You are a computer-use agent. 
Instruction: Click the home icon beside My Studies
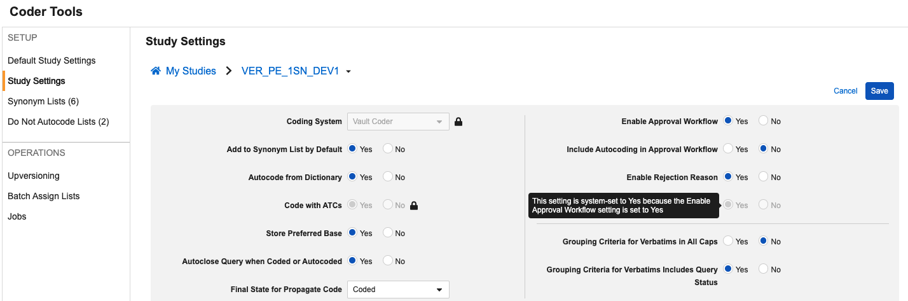click(x=156, y=71)
